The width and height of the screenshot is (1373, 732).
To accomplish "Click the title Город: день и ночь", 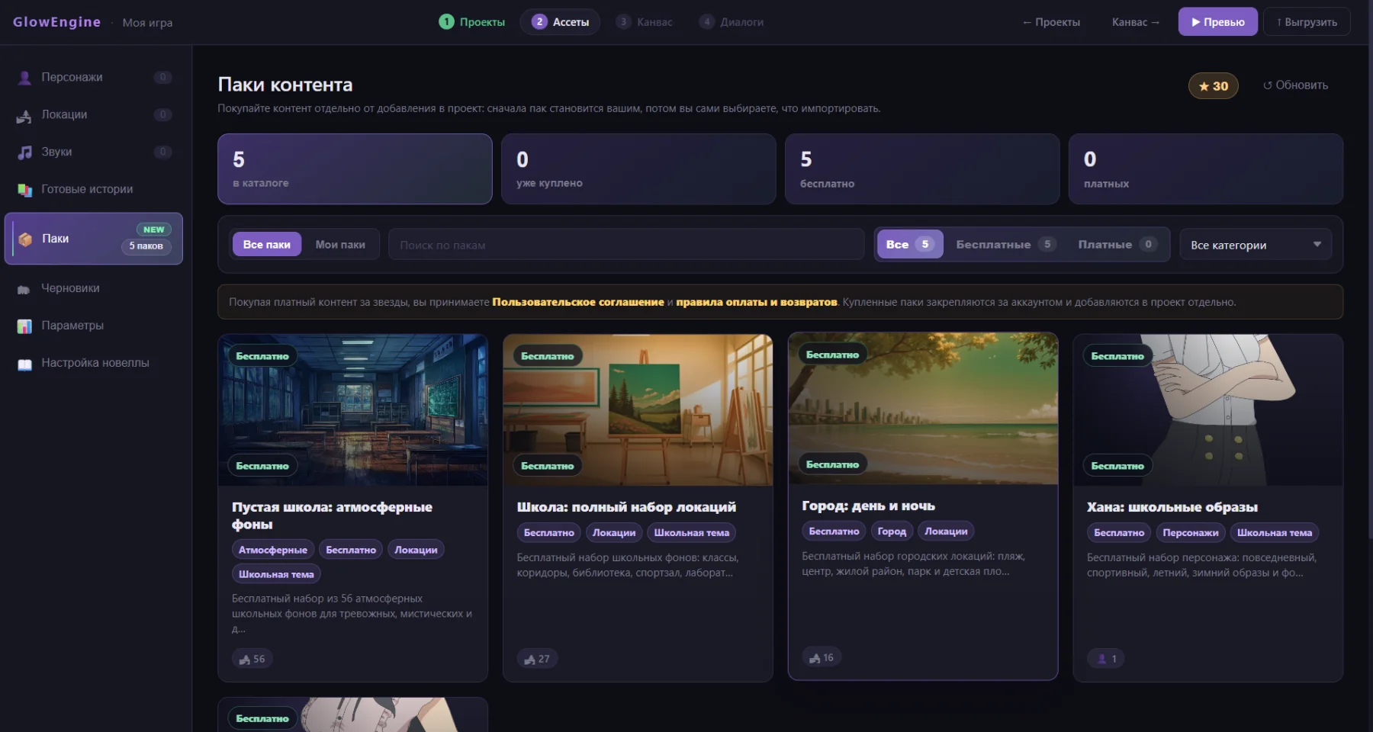I will tap(868, 506).
